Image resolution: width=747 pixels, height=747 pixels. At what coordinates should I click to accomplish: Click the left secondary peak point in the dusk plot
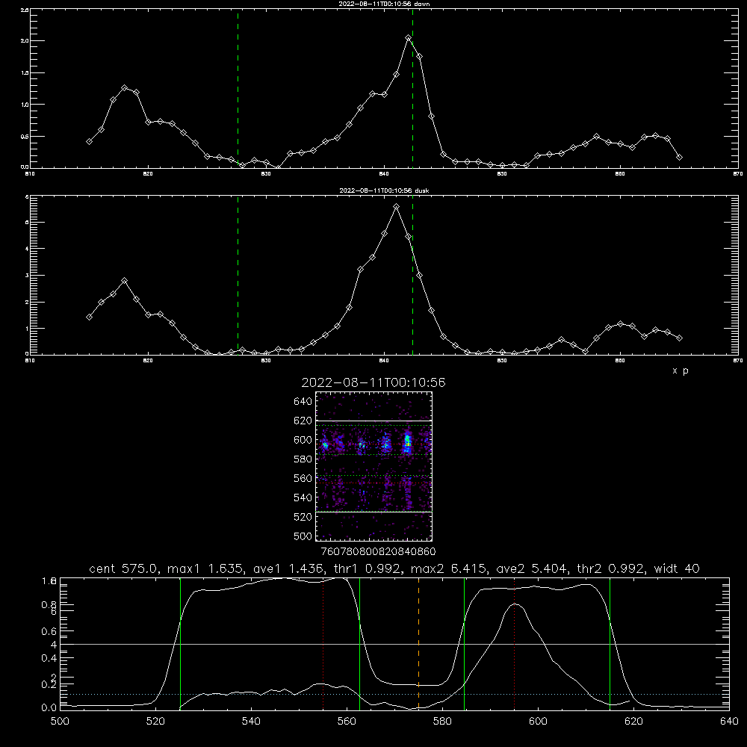point(125,281)
